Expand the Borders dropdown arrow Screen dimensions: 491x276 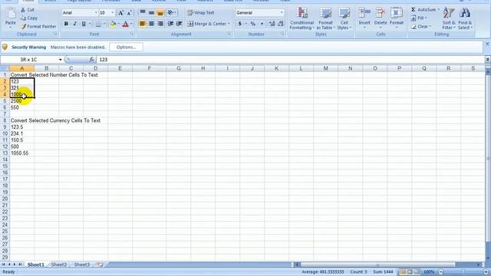tap(104, 24)
